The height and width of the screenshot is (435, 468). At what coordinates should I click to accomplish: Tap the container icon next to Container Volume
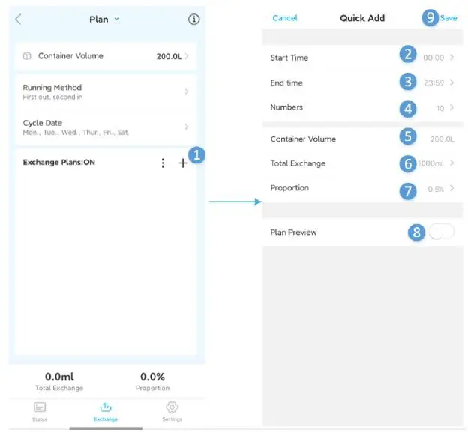tap(27, 56)
